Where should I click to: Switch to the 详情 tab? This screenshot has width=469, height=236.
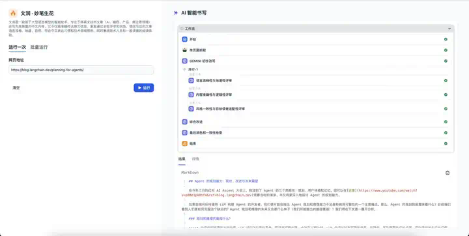click(195, 159)
